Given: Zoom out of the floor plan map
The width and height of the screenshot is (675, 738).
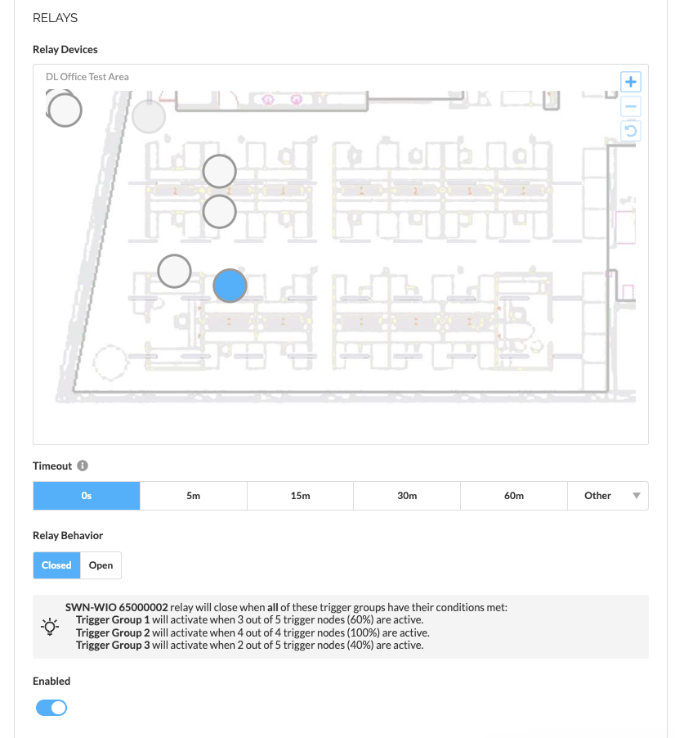Looking at the screenshot, I should (x=631, y=106).
